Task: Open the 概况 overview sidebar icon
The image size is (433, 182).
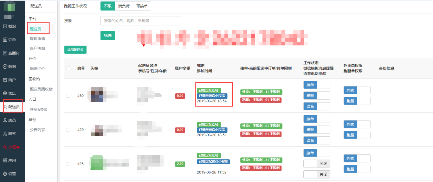Action: click(5, 26)
